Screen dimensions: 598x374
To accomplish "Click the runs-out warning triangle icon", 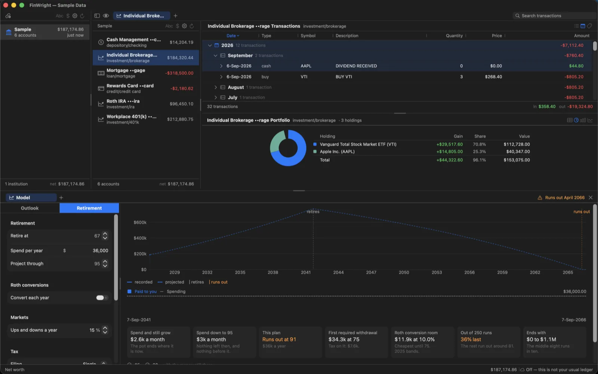I will point(540,197).
